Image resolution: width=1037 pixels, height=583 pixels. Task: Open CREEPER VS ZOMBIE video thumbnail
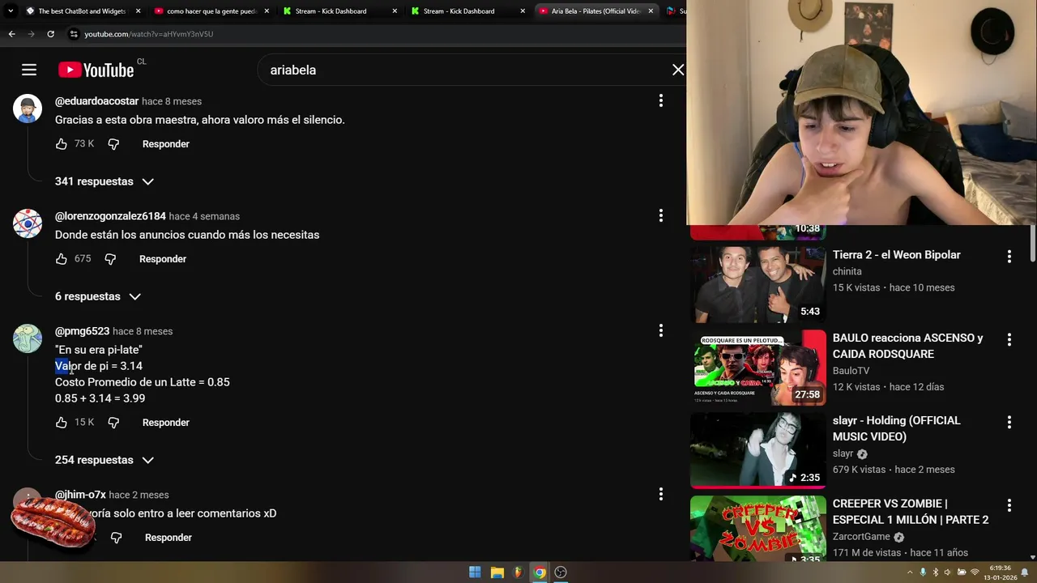click(x=758, y=529)
